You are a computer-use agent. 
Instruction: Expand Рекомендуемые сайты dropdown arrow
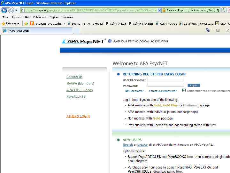pos(64,23)
